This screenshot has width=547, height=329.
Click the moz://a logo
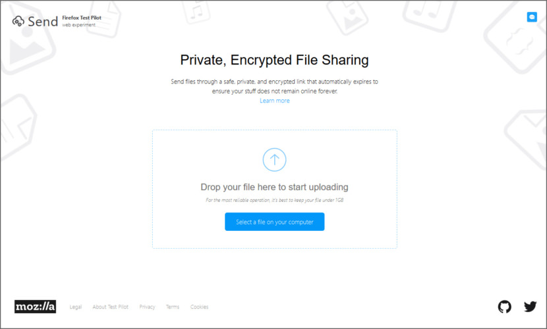(35, 307)
